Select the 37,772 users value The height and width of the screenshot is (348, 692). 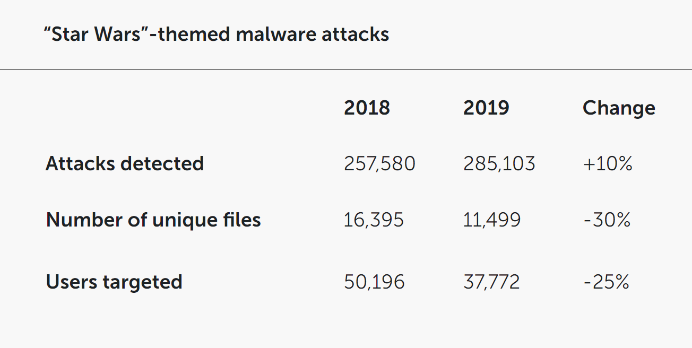(491, 282)
